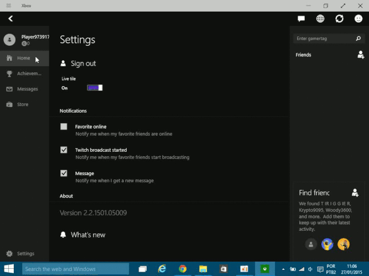Viewport: 369px width, 276px height.
Task: Click the battery tray icon
Action: (293, 269)
